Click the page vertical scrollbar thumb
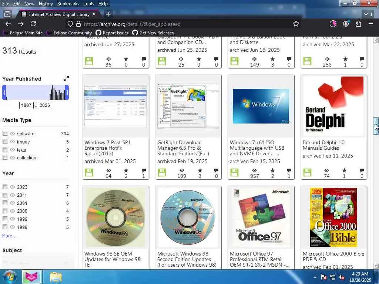The image size is (379, 284). point(376,126)
